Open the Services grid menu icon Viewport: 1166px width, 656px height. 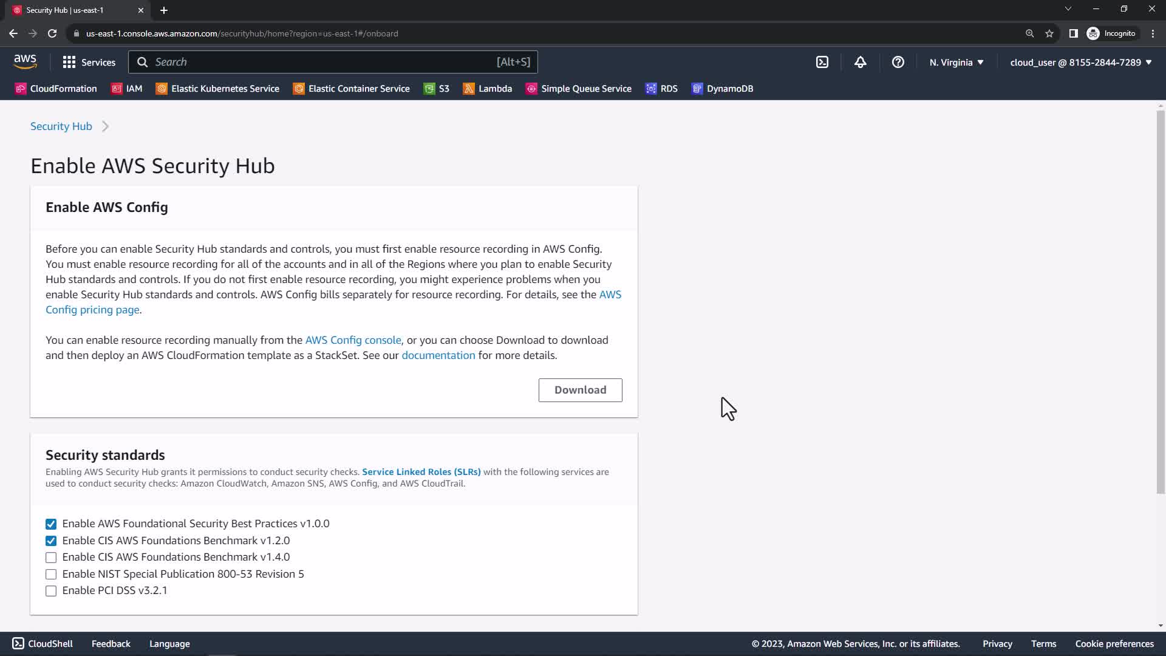pyautogui.click(x=69, y=62)
